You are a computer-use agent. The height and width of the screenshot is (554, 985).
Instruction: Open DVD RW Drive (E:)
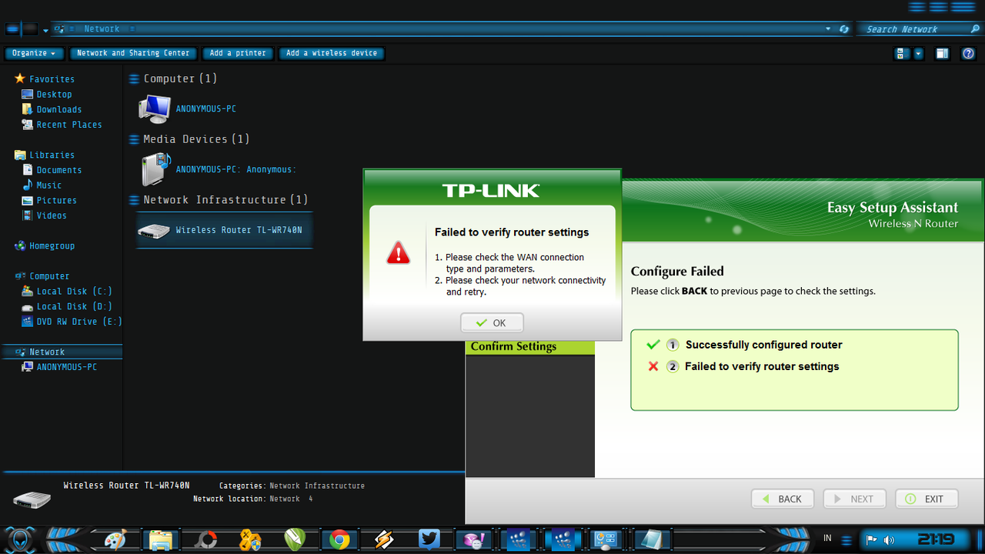(x=72, y=322)
